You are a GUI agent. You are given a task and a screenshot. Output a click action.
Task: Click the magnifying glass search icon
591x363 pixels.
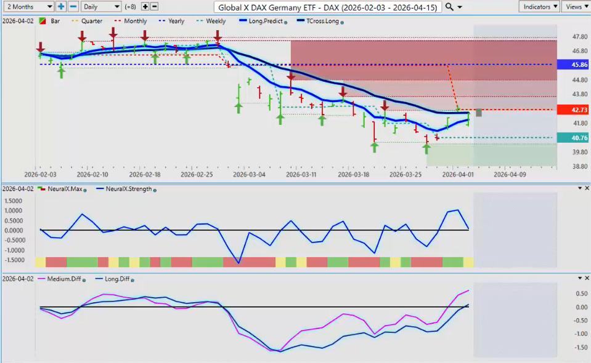click(449, 6)
